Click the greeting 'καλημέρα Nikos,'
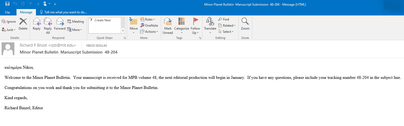This screenshot has width=404, height=126. tap(19, 67)
